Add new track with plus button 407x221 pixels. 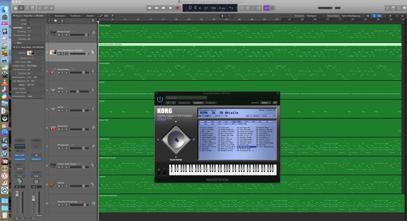pos(49,21)
